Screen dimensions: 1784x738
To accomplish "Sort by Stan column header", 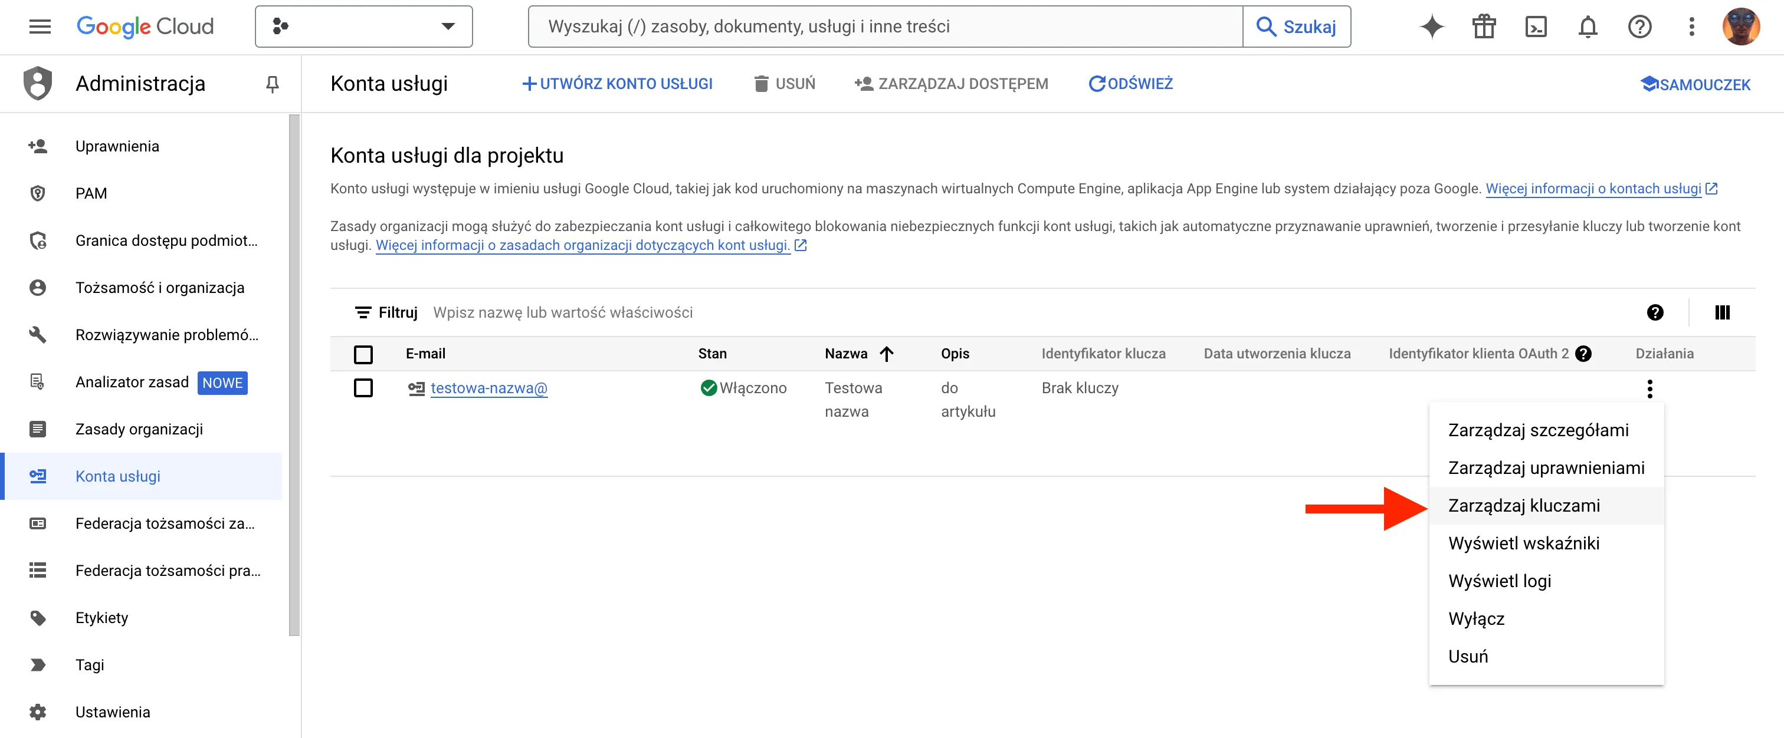I will tap(712, 354).
